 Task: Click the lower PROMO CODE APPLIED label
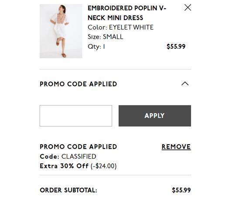tap(78, 147)
